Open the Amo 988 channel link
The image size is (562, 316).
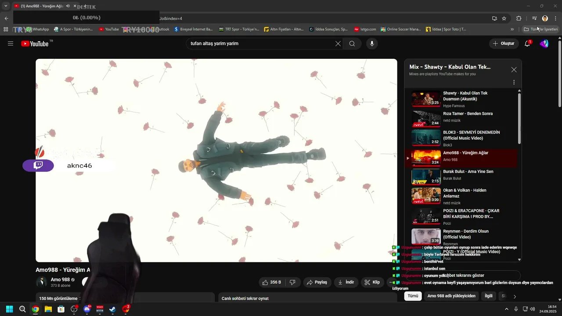click(x=60, y=280)
